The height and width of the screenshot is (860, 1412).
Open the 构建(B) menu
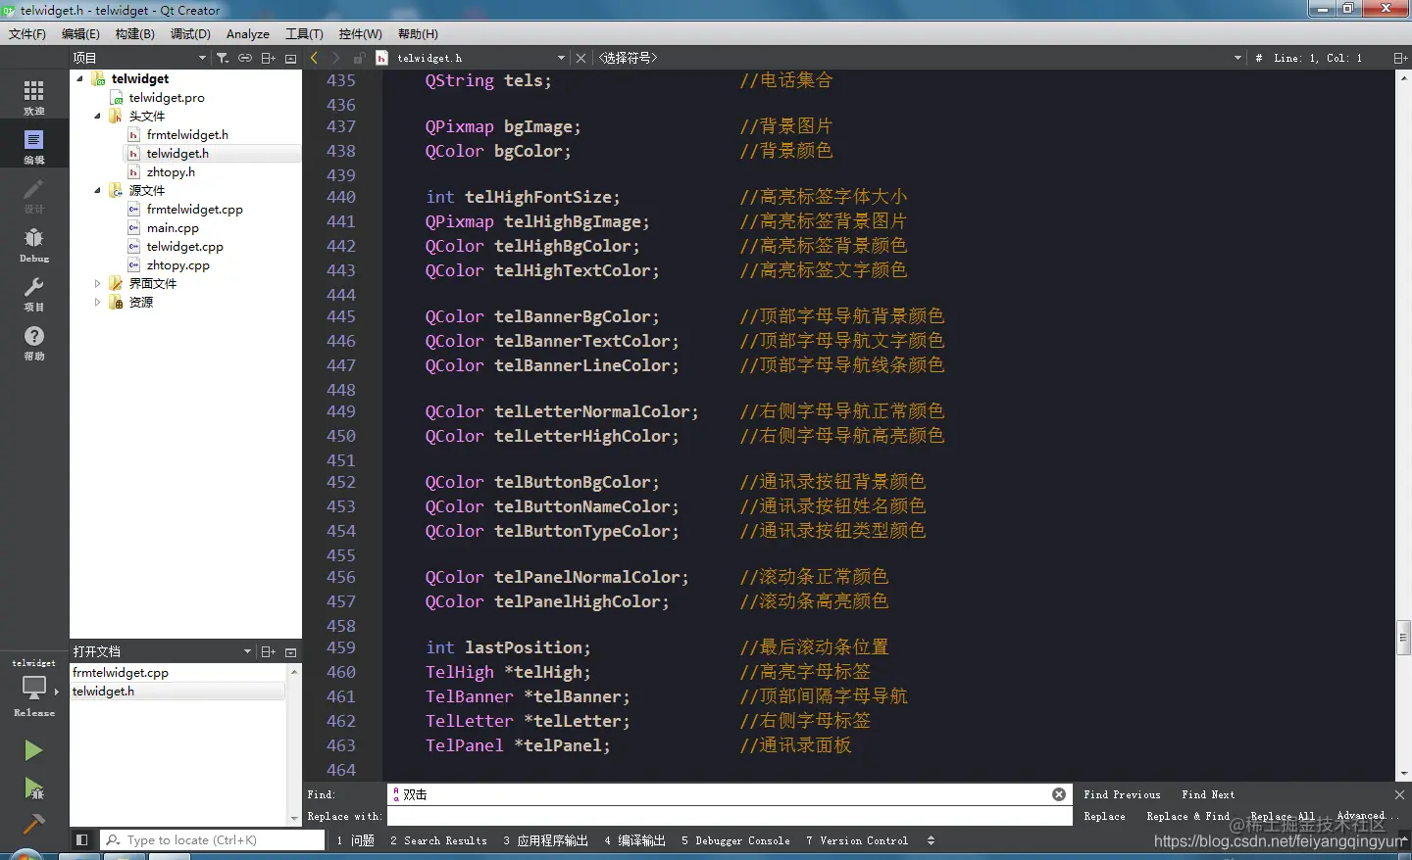[135, 33]
